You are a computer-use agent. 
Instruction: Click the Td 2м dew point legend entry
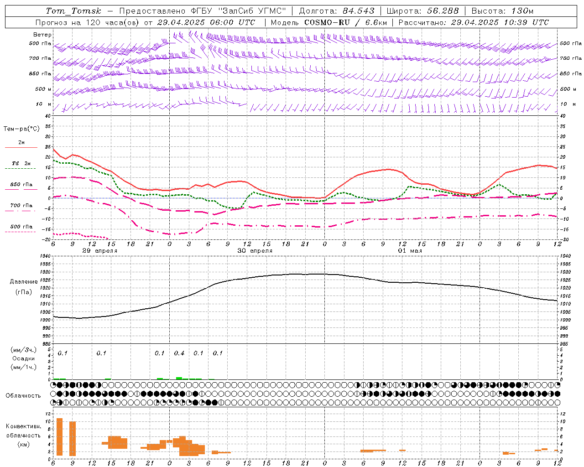[21, 163]
